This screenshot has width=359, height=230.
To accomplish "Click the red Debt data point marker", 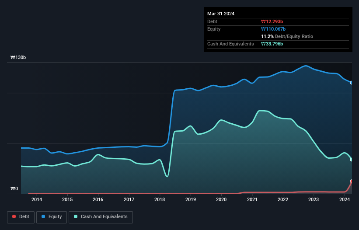I will click(352, 181).
